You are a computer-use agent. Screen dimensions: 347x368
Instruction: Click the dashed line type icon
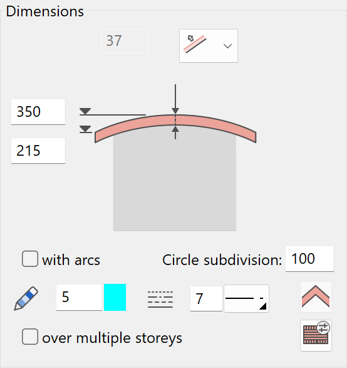click(160, 299)
